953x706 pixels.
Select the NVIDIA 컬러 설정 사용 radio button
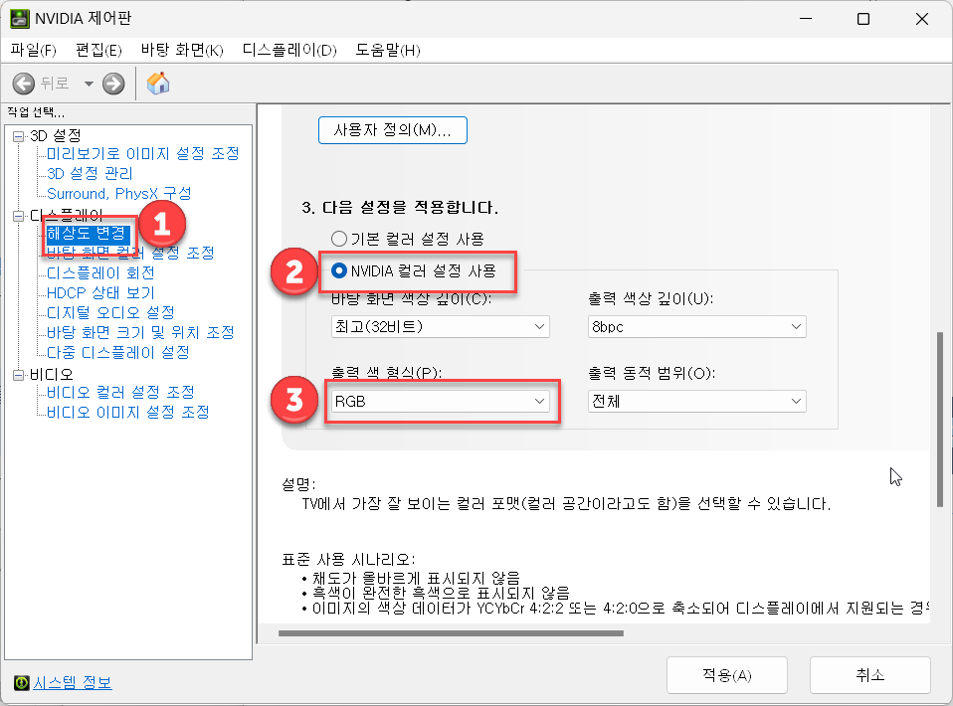point(339,271)
